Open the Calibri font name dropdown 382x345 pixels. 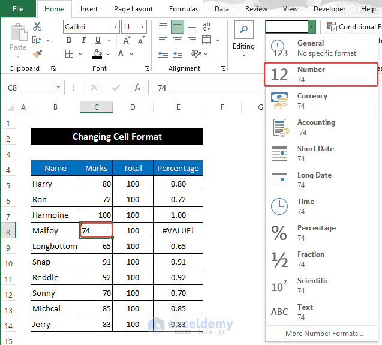click(116, 26)
